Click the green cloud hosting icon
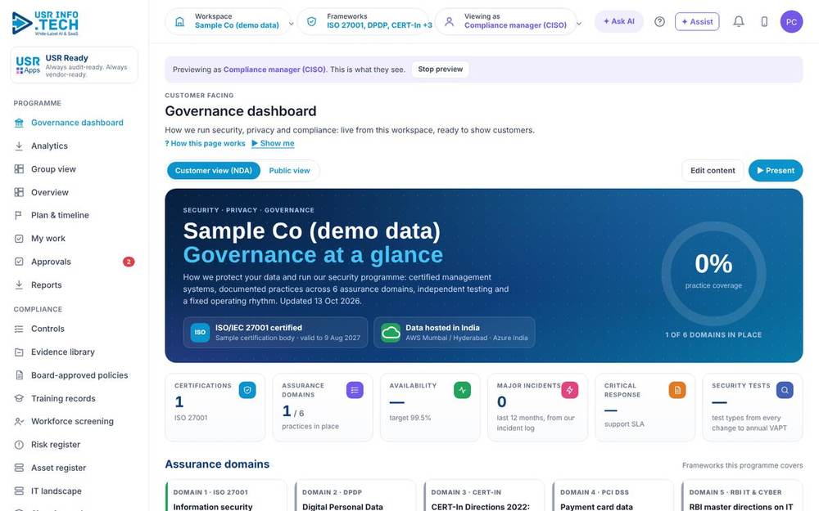This screenshot has width=819, height=511. click(391, 332)
